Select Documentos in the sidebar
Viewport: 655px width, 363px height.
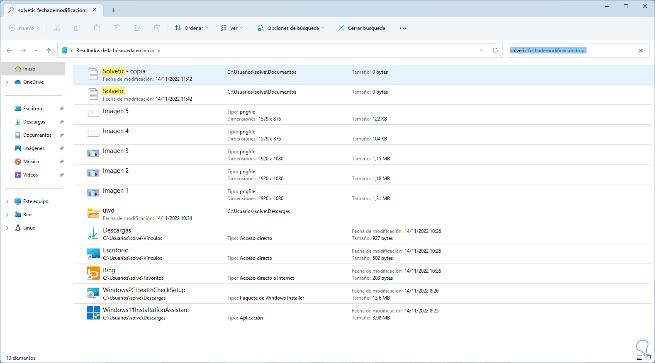(37, 135)
